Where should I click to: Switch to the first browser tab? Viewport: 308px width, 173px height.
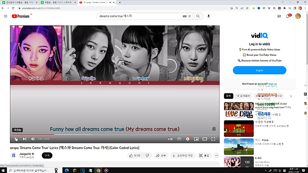(x=20, y=3)
